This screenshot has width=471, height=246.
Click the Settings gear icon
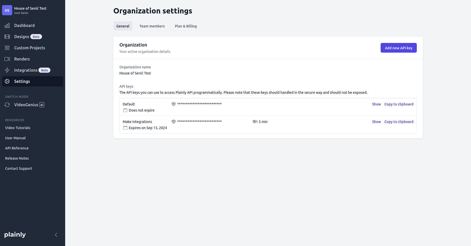pyautogui.click(x=7, y=81)
